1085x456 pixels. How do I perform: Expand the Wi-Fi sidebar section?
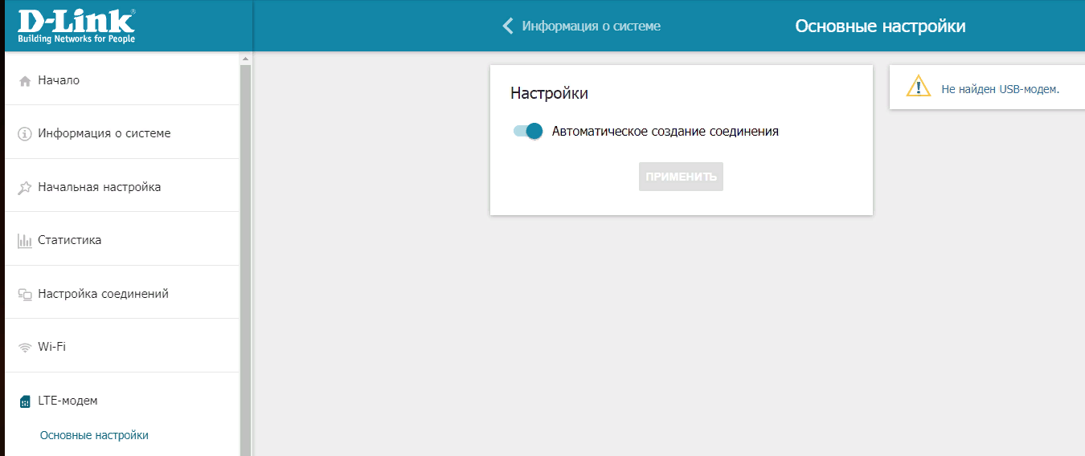click(x=51, y=347)
